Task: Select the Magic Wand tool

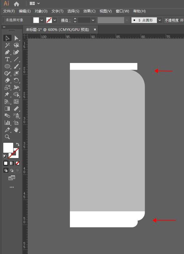Action: point(7,45)
